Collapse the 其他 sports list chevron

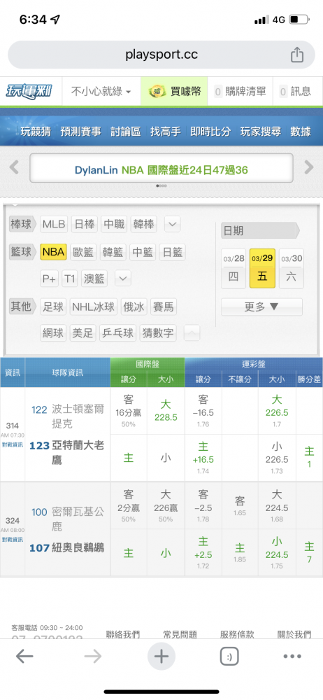[x=192, y=333]
